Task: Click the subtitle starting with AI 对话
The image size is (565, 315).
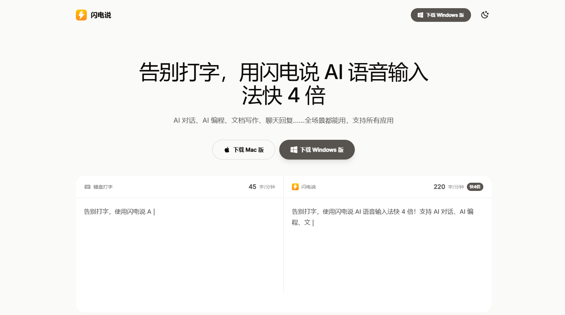Action: pyautogui.click(x=283, y=120)
